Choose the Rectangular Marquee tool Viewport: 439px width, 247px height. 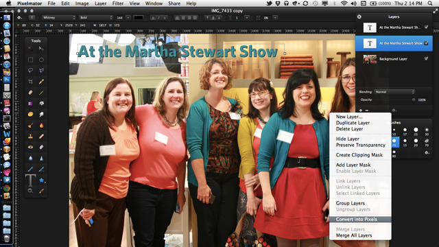[30, 60]
